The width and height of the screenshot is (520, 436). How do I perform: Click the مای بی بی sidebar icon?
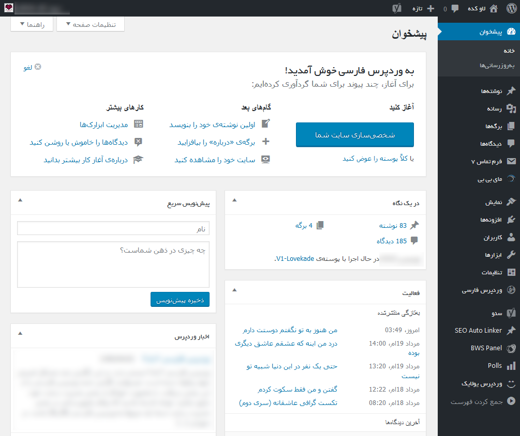coord(511,179)
